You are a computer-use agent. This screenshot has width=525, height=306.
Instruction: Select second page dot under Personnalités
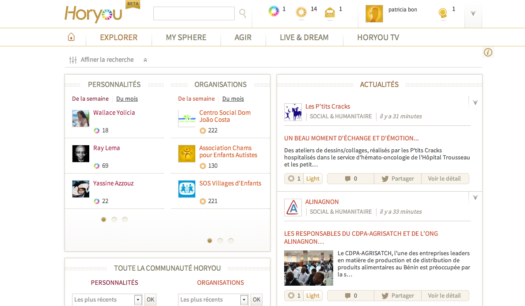point(114,219)
